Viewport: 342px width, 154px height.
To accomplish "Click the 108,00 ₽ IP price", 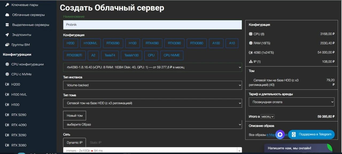I will pyautogui.click(x=328, y=62).
